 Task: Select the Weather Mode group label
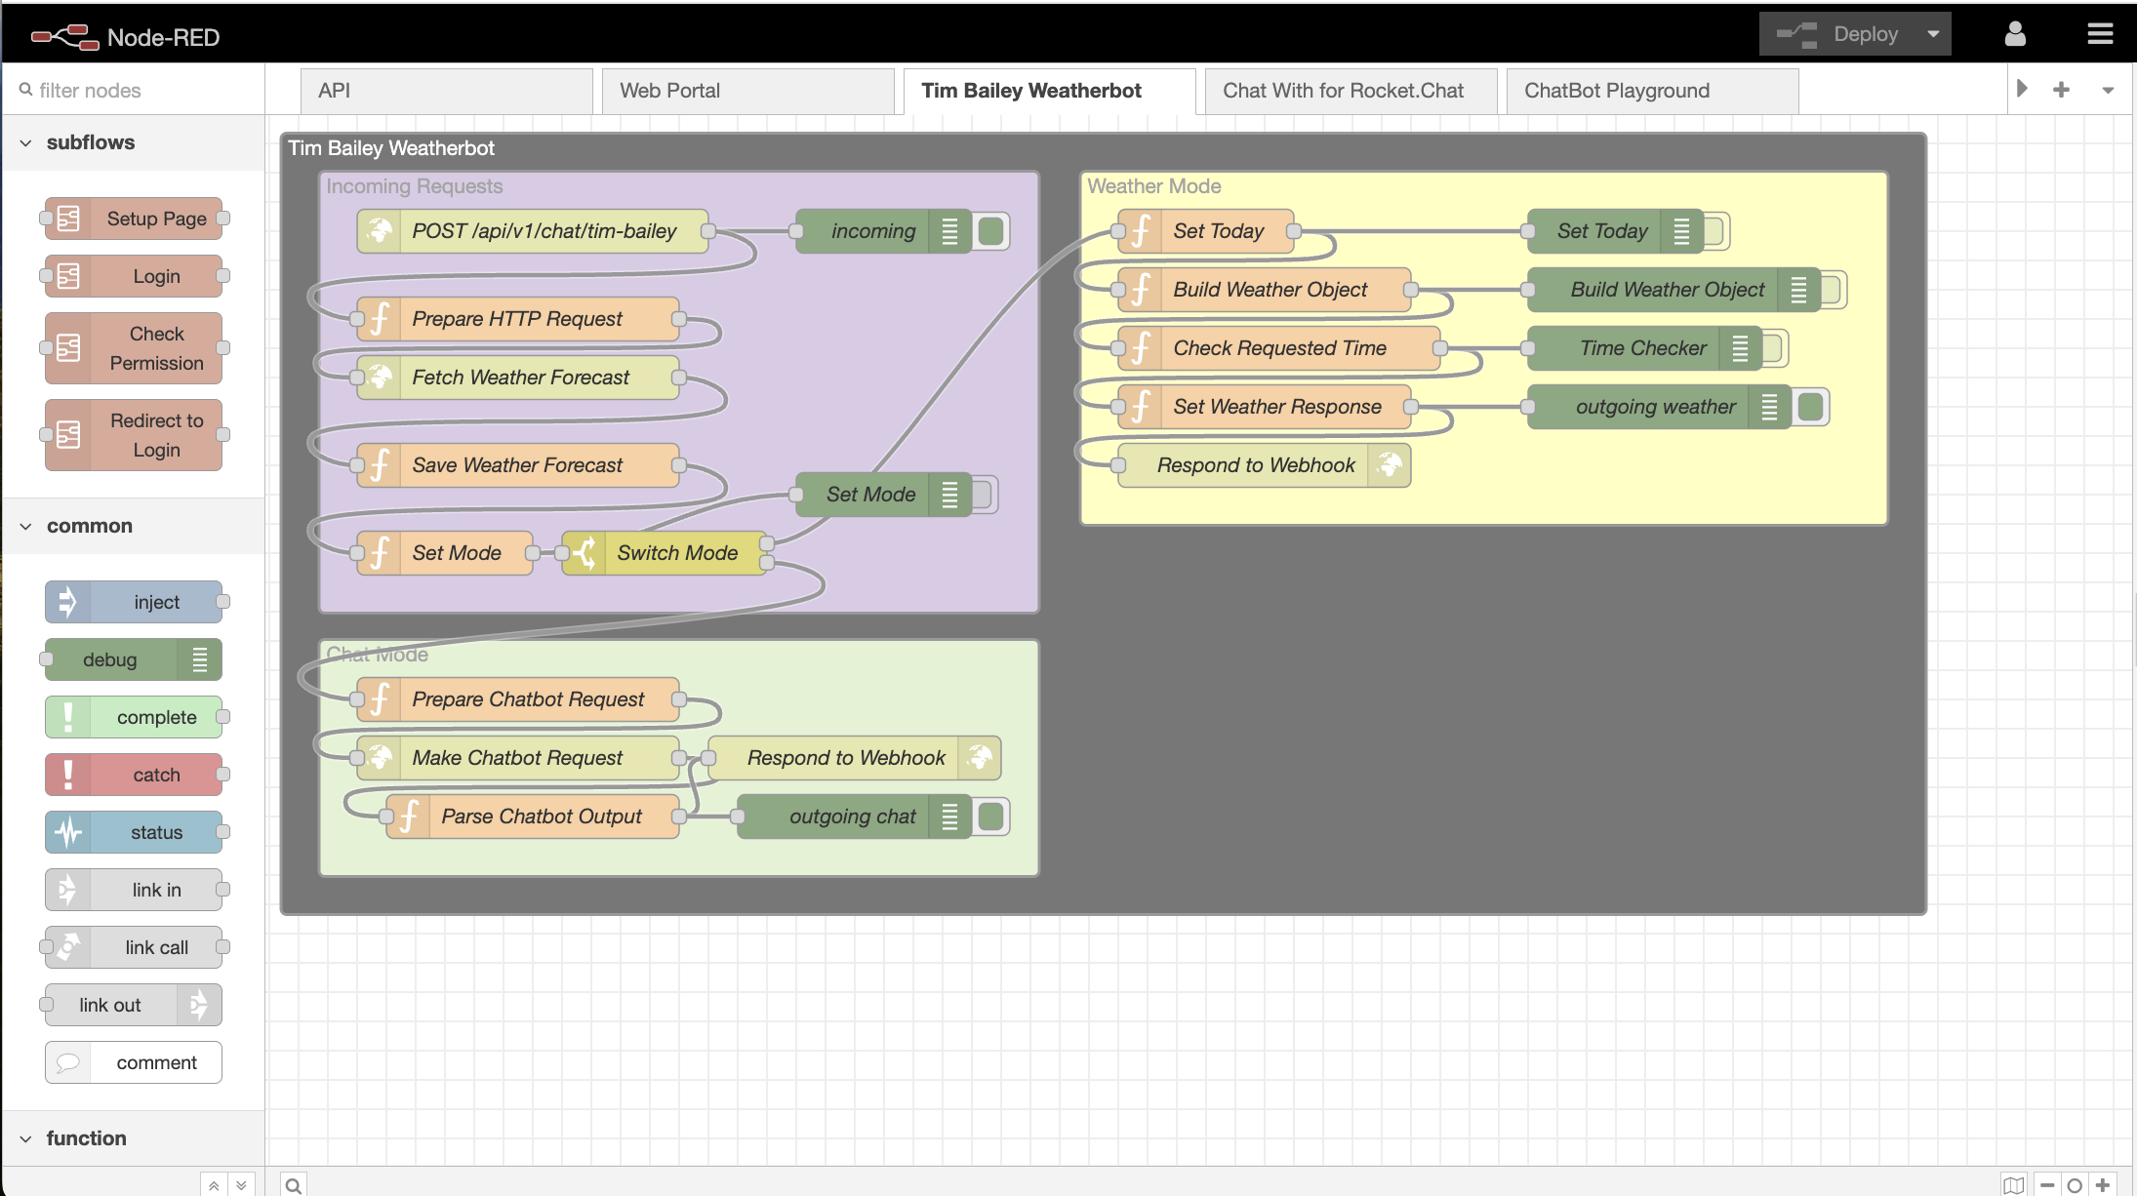coord(1154,186)
